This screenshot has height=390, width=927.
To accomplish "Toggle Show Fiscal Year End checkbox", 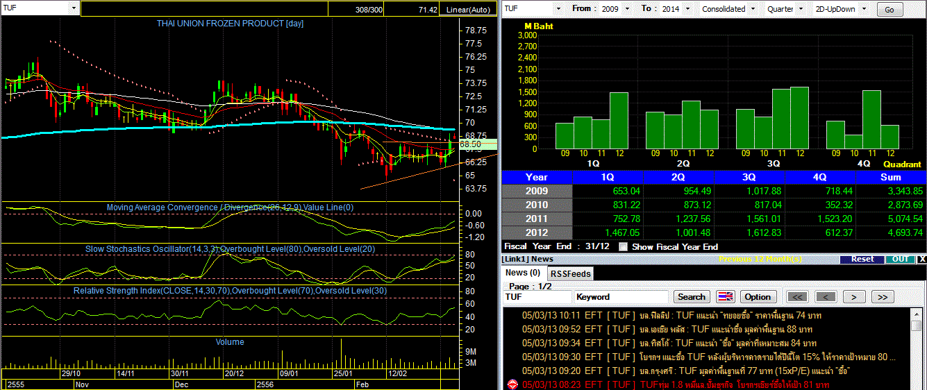I will pos(623,246).
